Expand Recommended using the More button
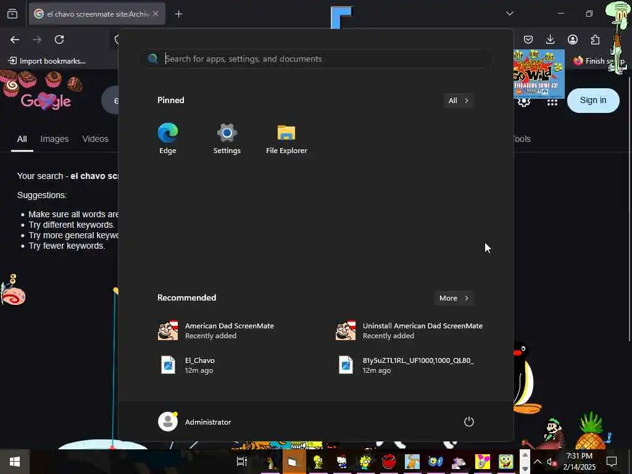 454,298
